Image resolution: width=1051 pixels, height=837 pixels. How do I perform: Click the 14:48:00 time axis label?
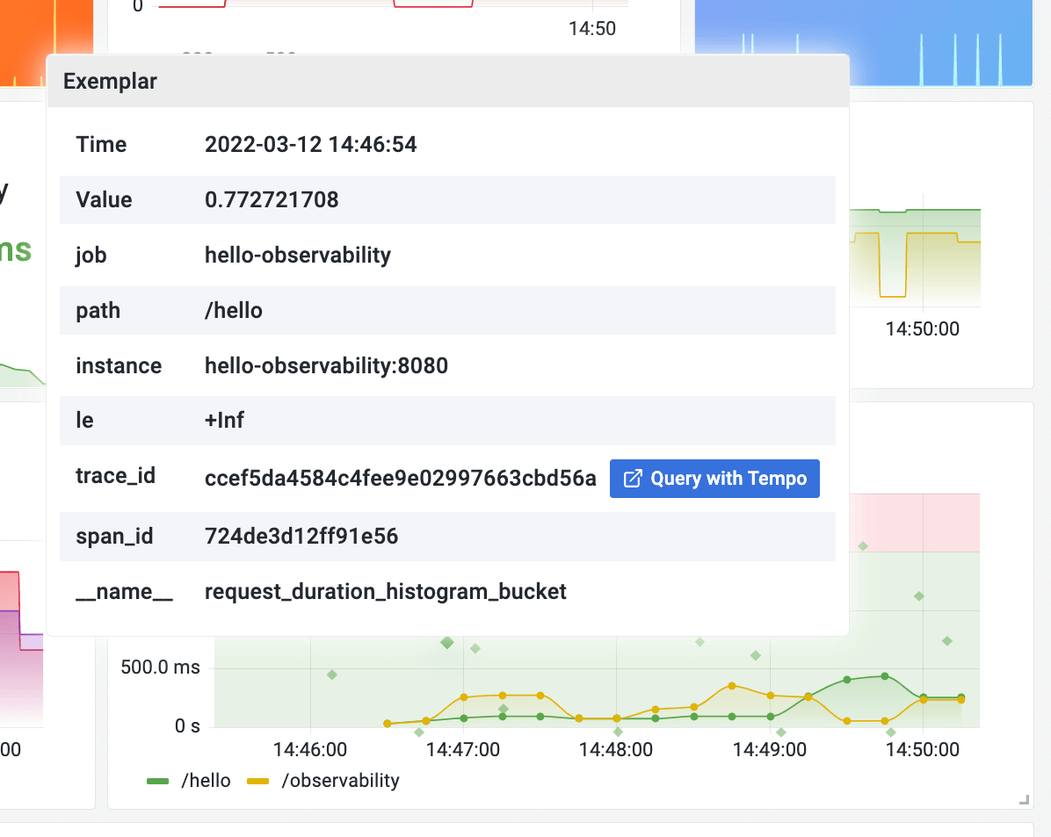[615, 749]
